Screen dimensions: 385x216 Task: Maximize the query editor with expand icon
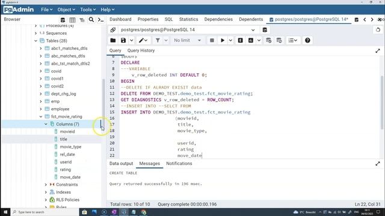pyautogui.click(x=378, y=50)
